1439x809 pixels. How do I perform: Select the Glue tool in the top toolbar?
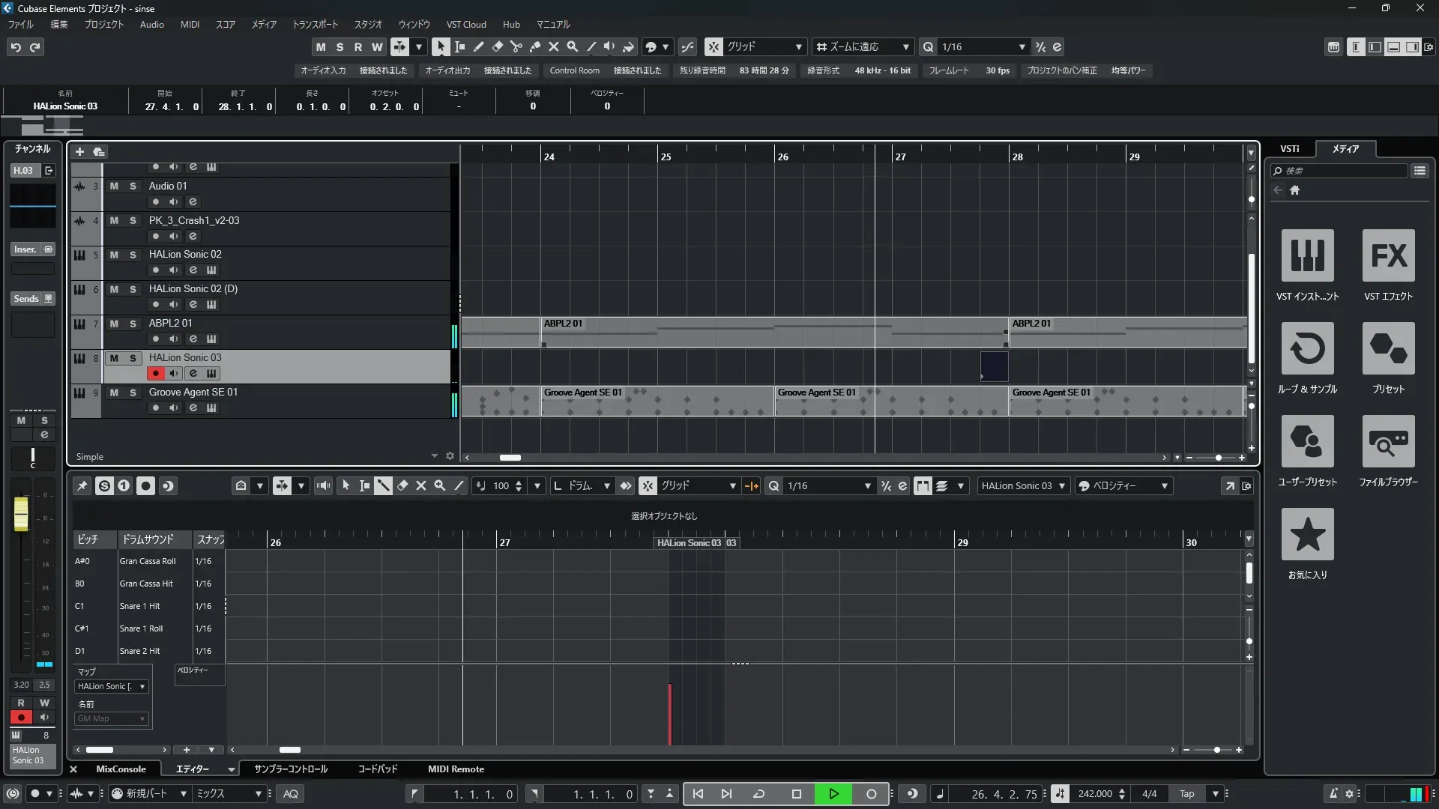[x=535, y=46]
